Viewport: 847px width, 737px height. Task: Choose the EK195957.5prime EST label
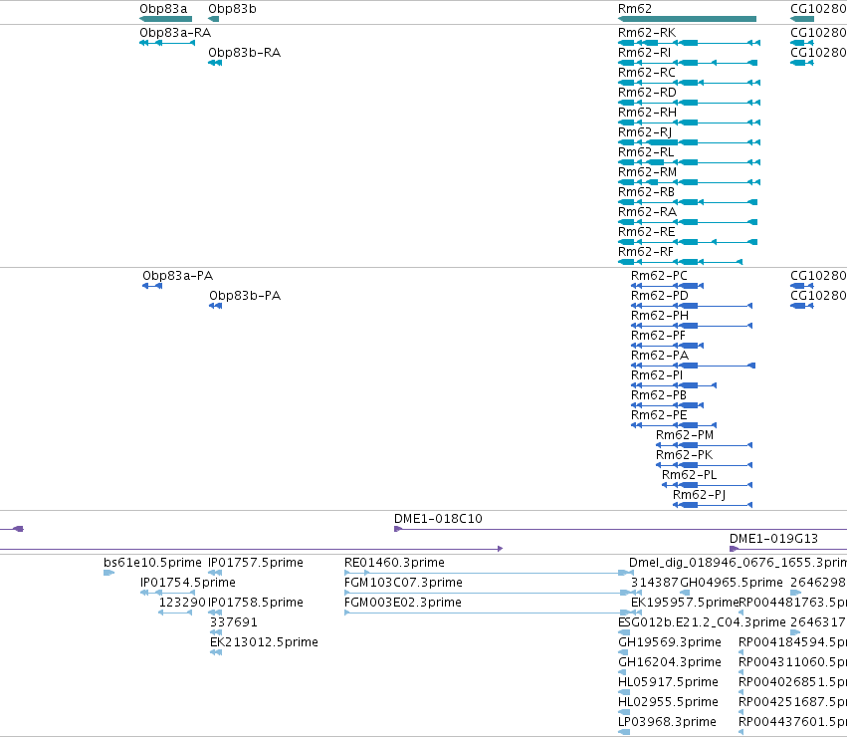point(685,603)
